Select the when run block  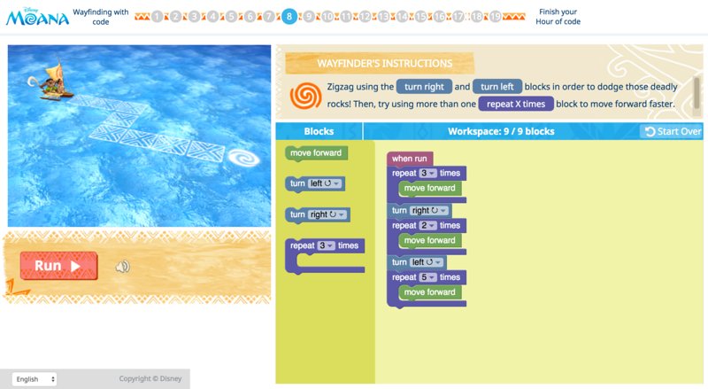[x=410, y=159]
